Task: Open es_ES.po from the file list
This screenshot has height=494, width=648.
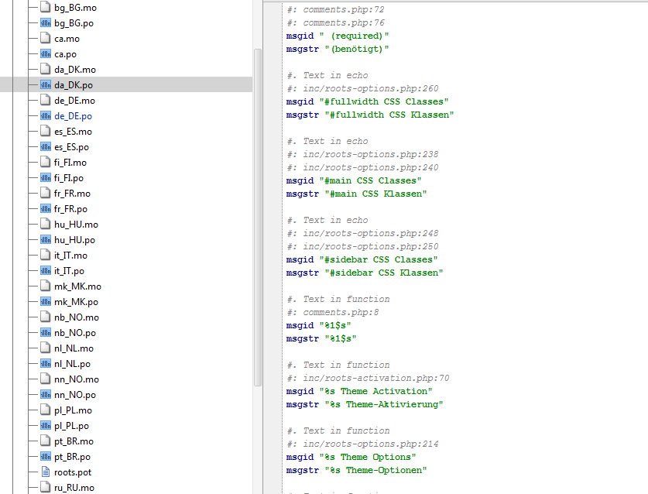Action: coord(71,147)
